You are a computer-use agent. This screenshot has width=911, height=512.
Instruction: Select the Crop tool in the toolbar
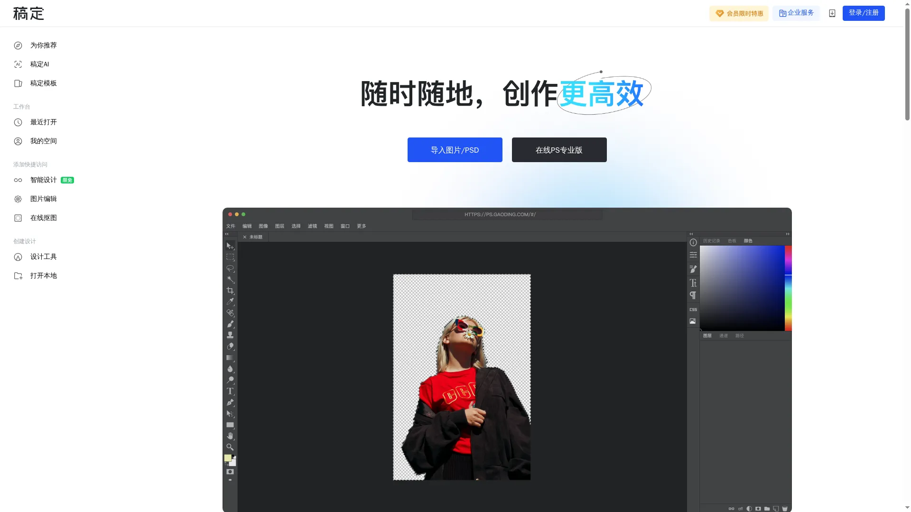click(x=231, y=291)
